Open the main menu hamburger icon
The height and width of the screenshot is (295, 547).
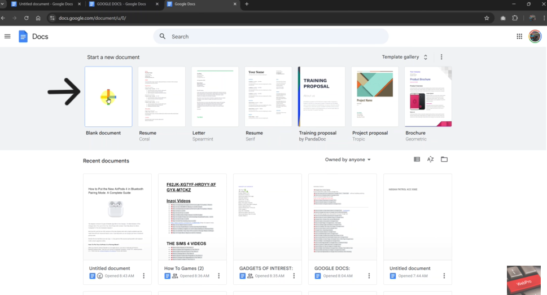pyautogui.click(x=7, y=36)
